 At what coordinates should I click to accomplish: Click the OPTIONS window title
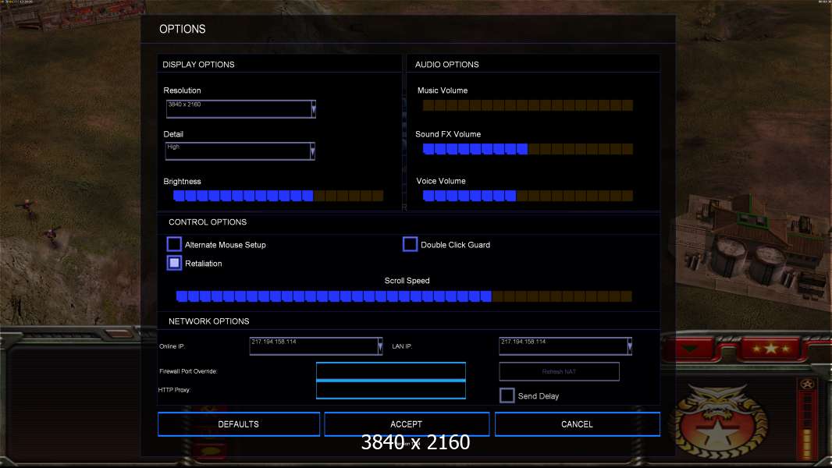click(x=183, y=29)
